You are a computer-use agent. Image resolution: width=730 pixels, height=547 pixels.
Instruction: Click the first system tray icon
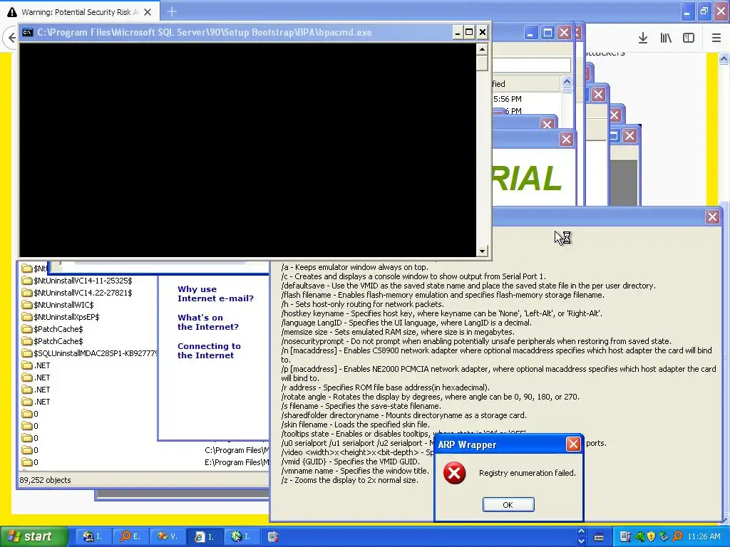[625, 537]
